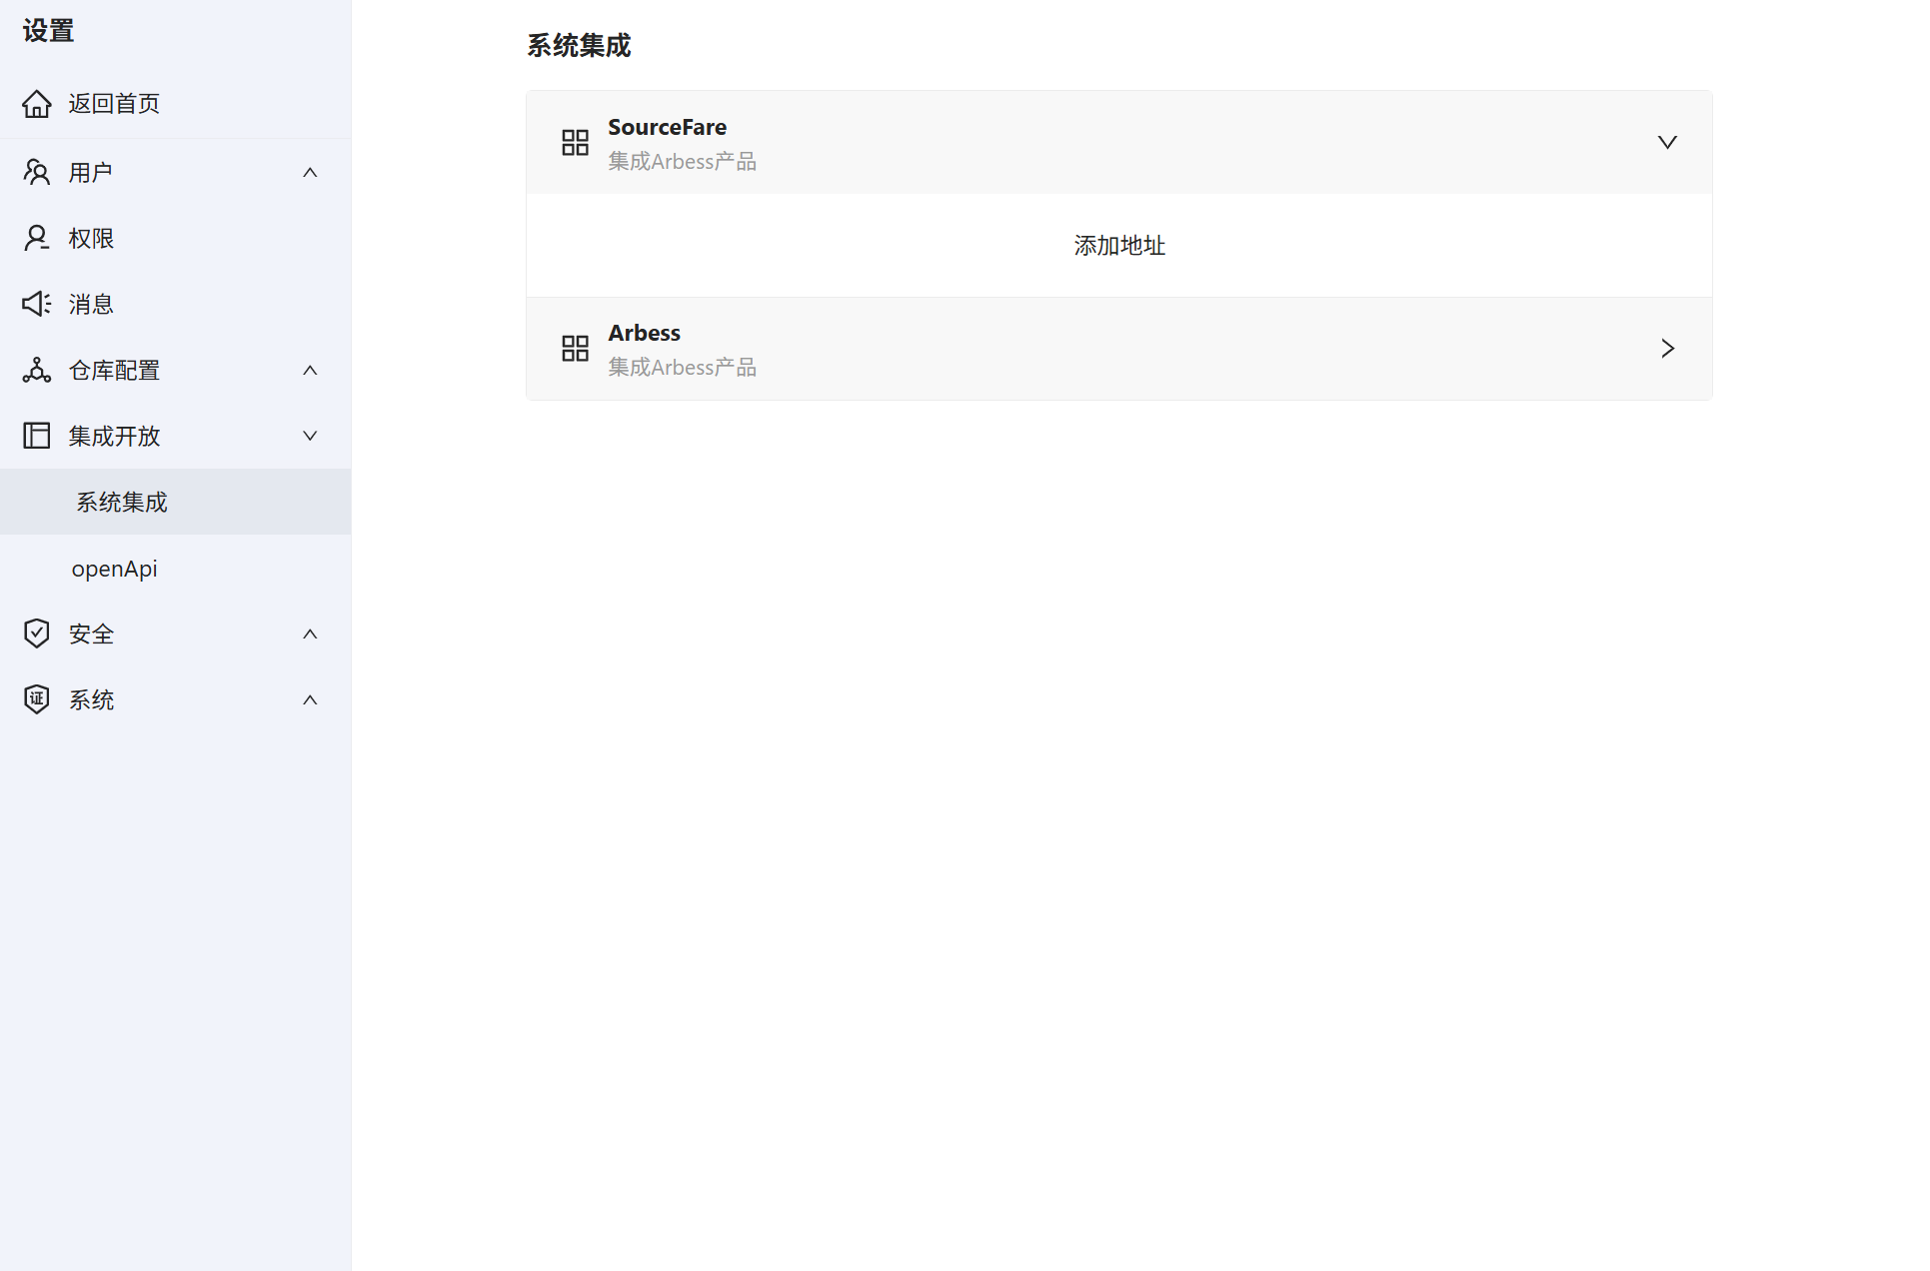Go back via the 返回首页 link
Image resolution: width=1930 pixels, height=1271 pixels.
tap(114, 104)
